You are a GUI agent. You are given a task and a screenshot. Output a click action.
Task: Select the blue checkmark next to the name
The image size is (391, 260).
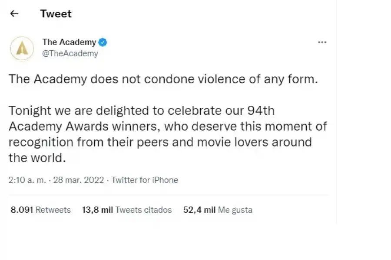[x=102, y=42]
